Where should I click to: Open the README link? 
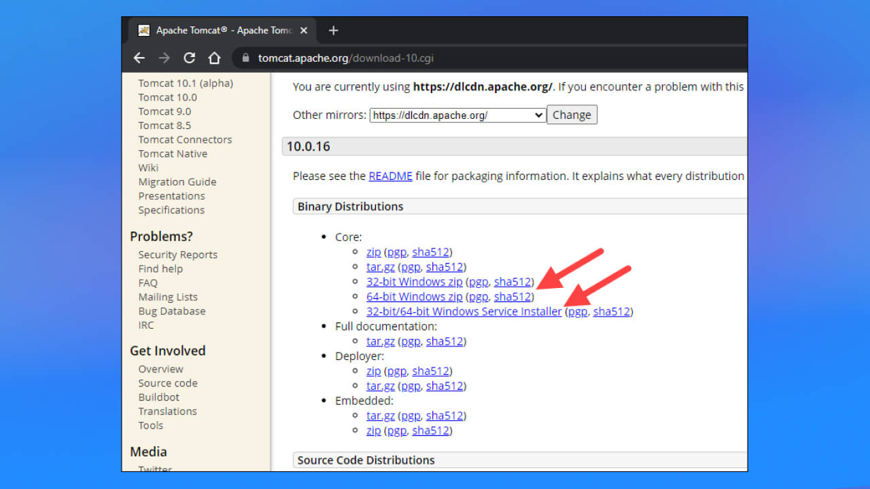point(390,176)
